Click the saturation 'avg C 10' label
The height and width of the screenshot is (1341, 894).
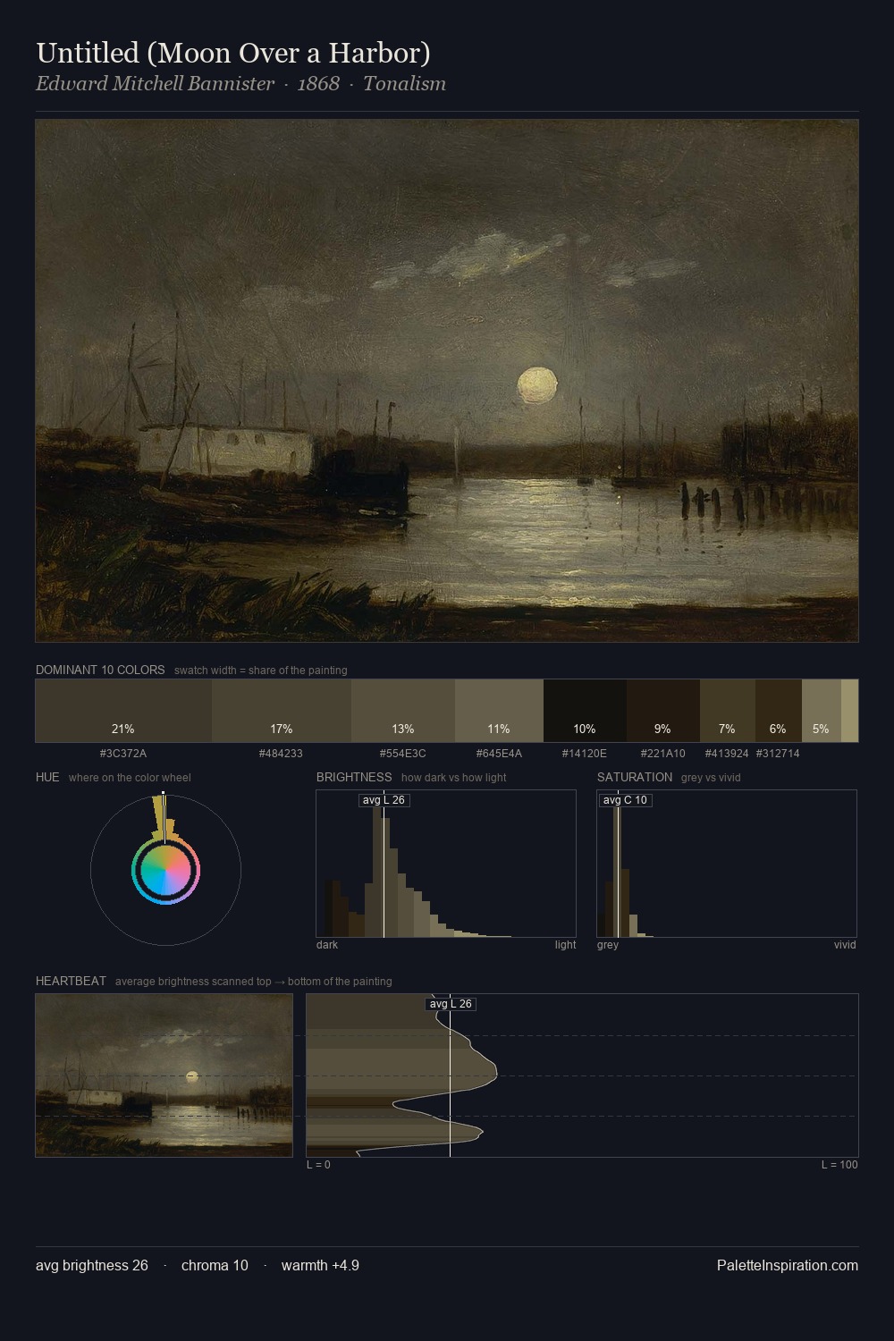tap(625, 800)
